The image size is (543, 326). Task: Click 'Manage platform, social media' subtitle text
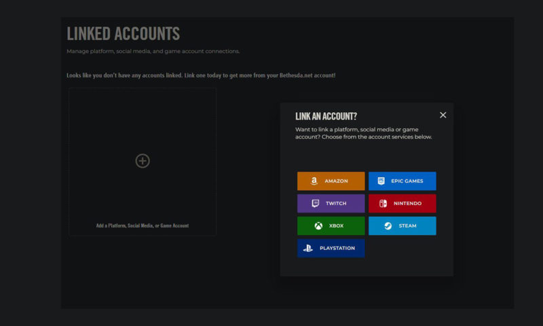[153, 51]
